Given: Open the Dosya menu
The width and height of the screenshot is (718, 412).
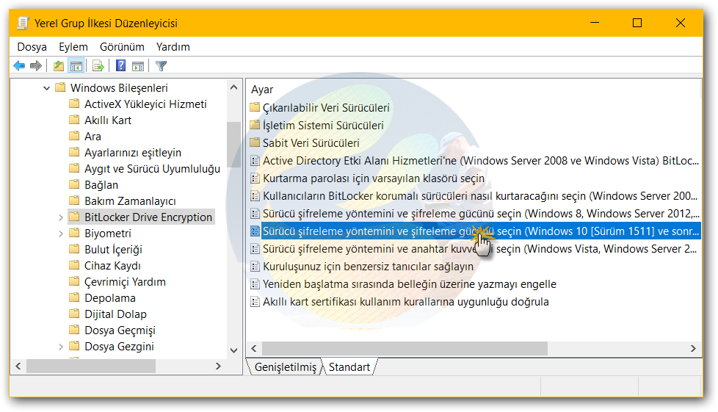Looking at the screenshot, I should pyautogui.click(x=32, y=47).
